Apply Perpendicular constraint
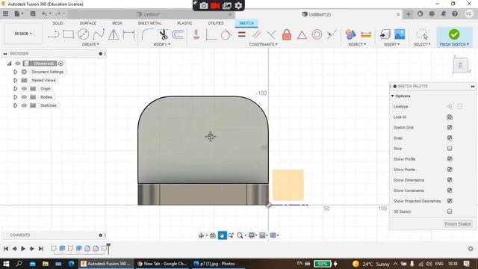478x269 pixels. click(x=271, y=34)
